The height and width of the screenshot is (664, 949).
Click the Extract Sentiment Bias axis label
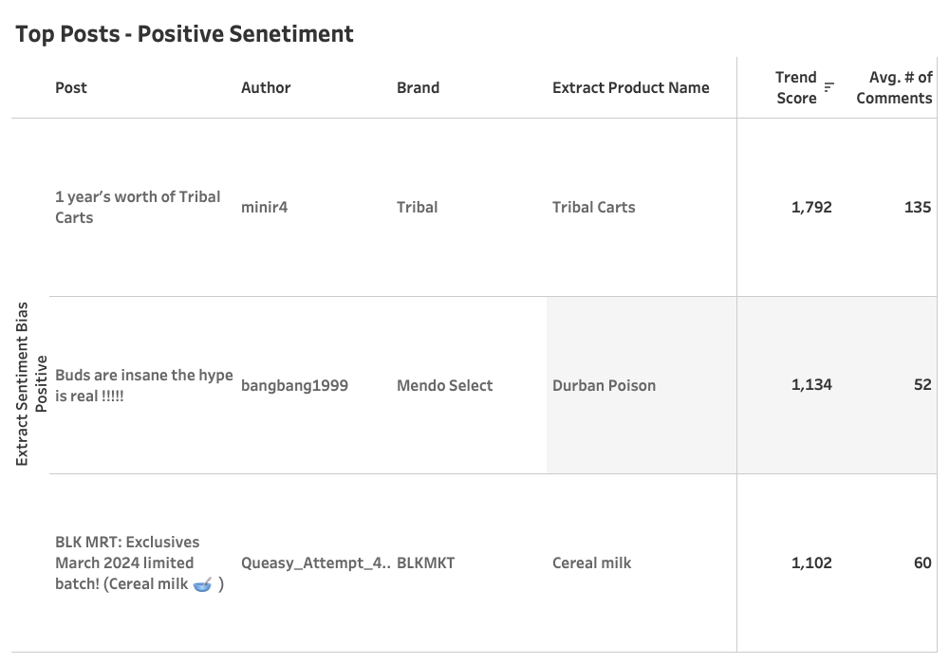(x=22, y=384)
